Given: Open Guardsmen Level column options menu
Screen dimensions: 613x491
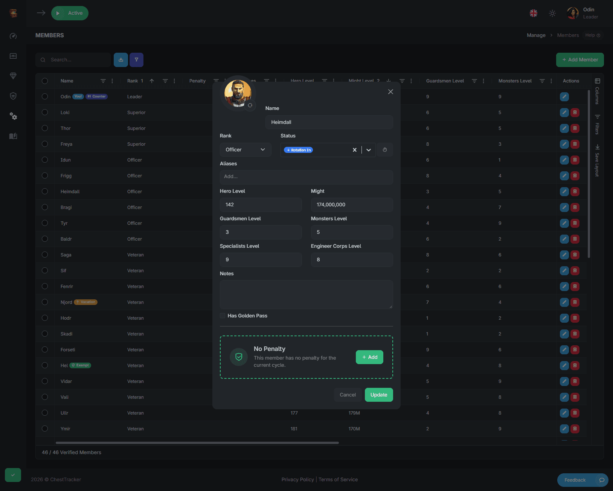Looking at the screenshot, I should point(483,81).
